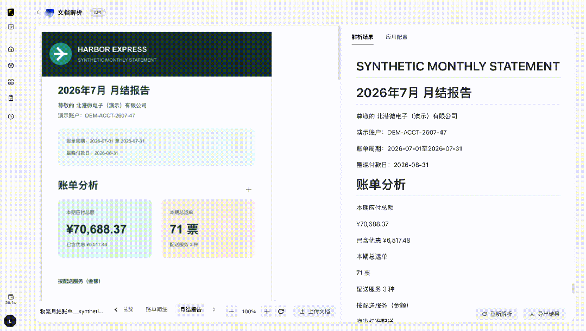Open the Home icon in the sidebar
The width and height of the screenshot is (586, 331).
(11, 49)
